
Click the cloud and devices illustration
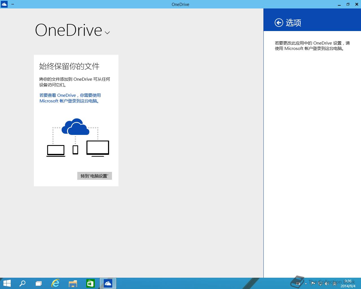coord(78,138)
